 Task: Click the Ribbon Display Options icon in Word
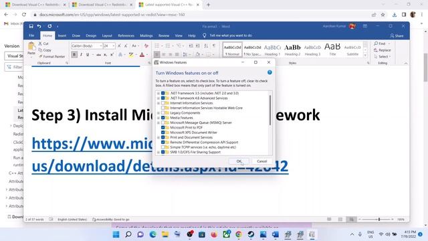click(365, 26)
